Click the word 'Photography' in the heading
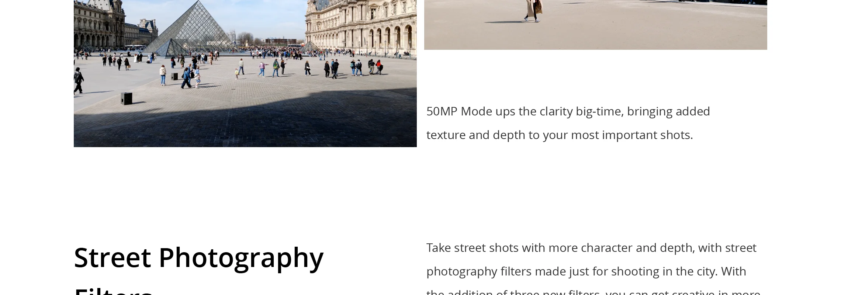Viewport: 841px width, 295px height. [x=241, y=258]
